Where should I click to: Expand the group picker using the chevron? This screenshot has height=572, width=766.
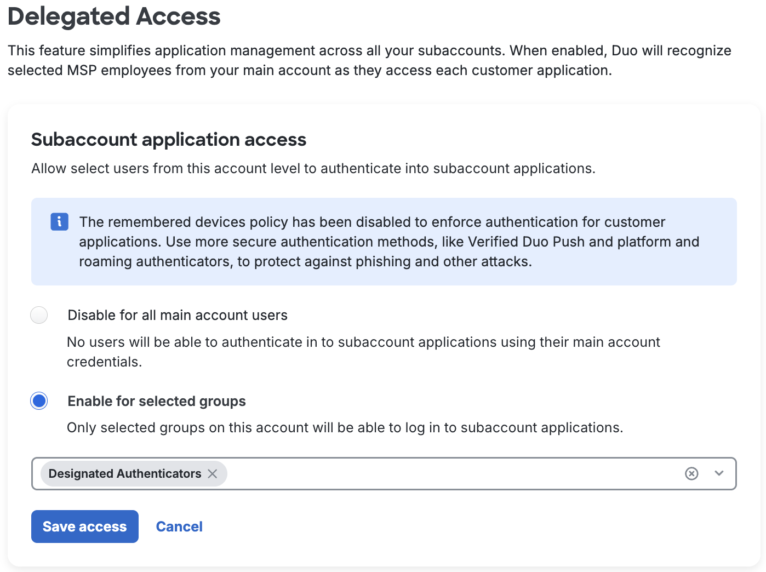point(719,473)
